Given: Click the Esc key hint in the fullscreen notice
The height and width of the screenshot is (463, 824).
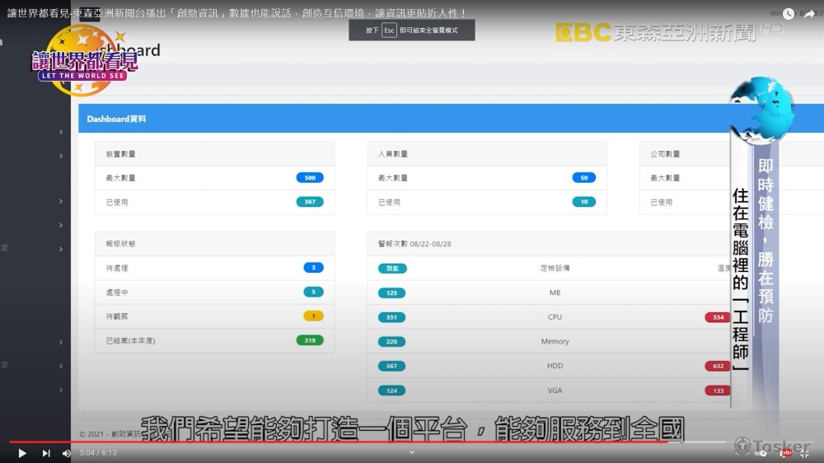Looking at the screenshot, I should click(x=389, y=30).
